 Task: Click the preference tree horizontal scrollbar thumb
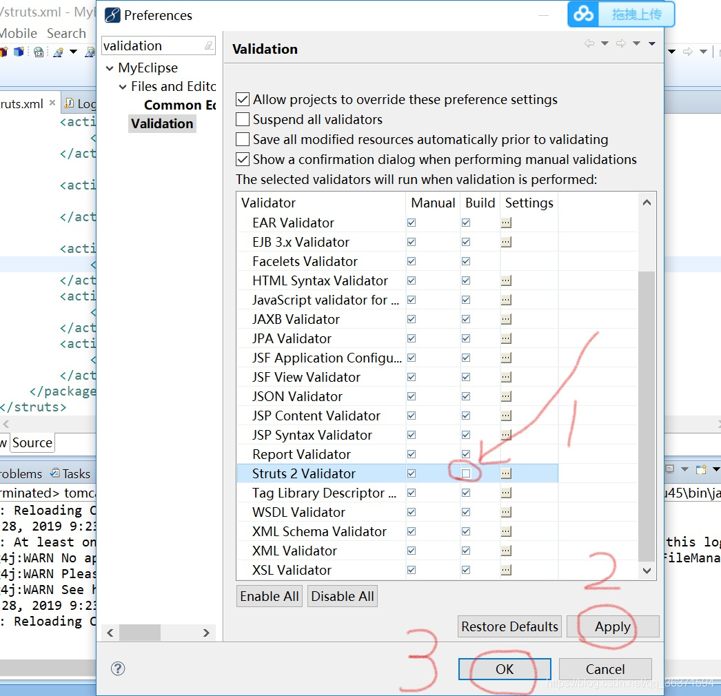(140, 633)
